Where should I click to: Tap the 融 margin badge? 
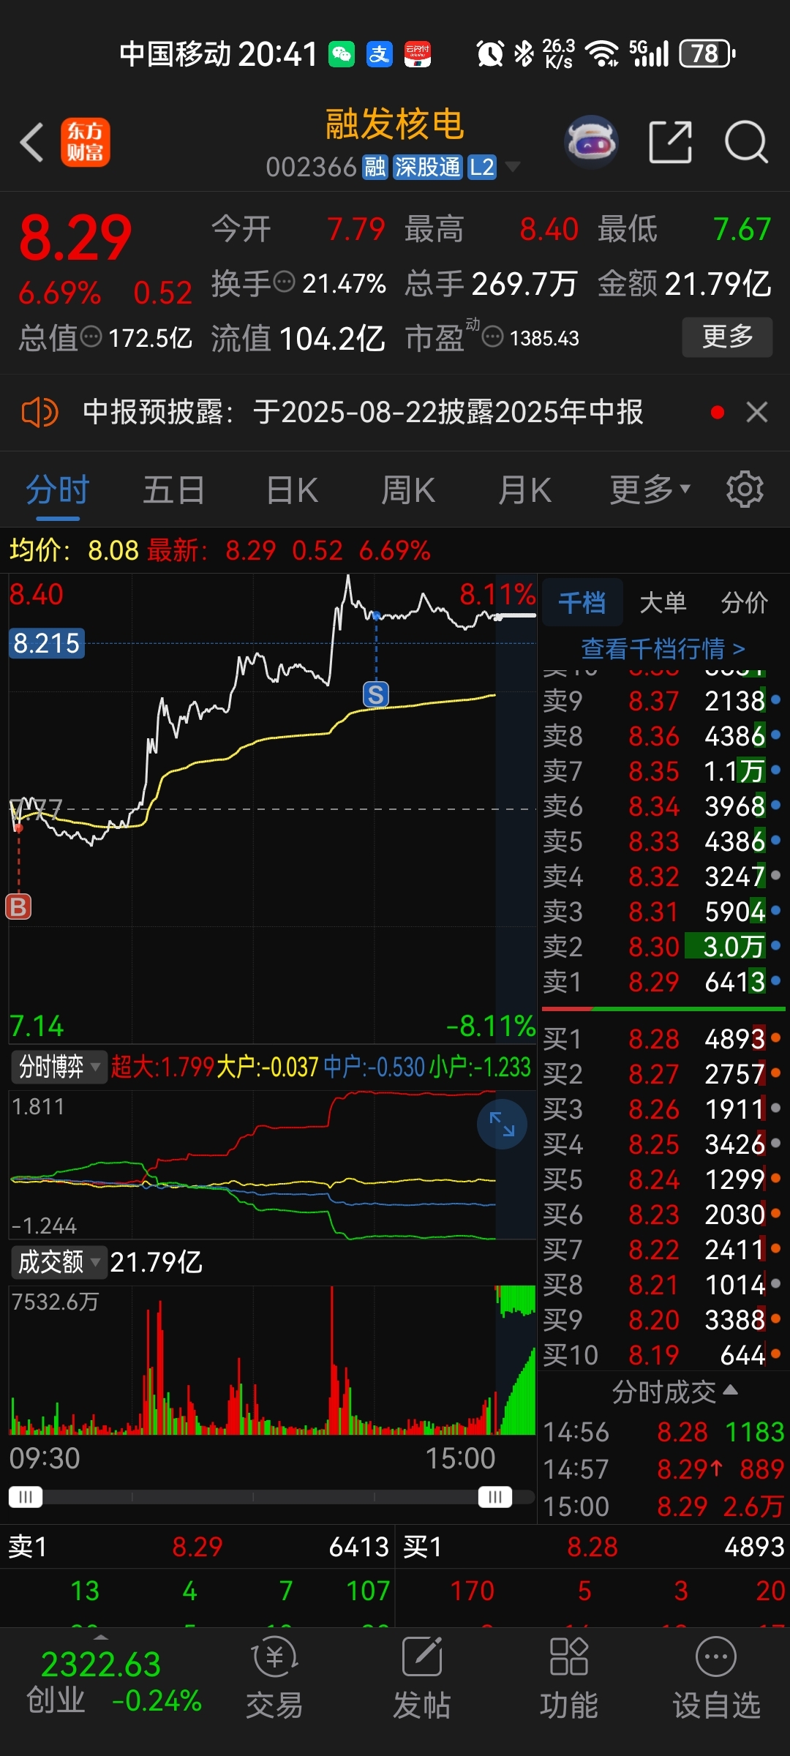(x=375, y=168)
